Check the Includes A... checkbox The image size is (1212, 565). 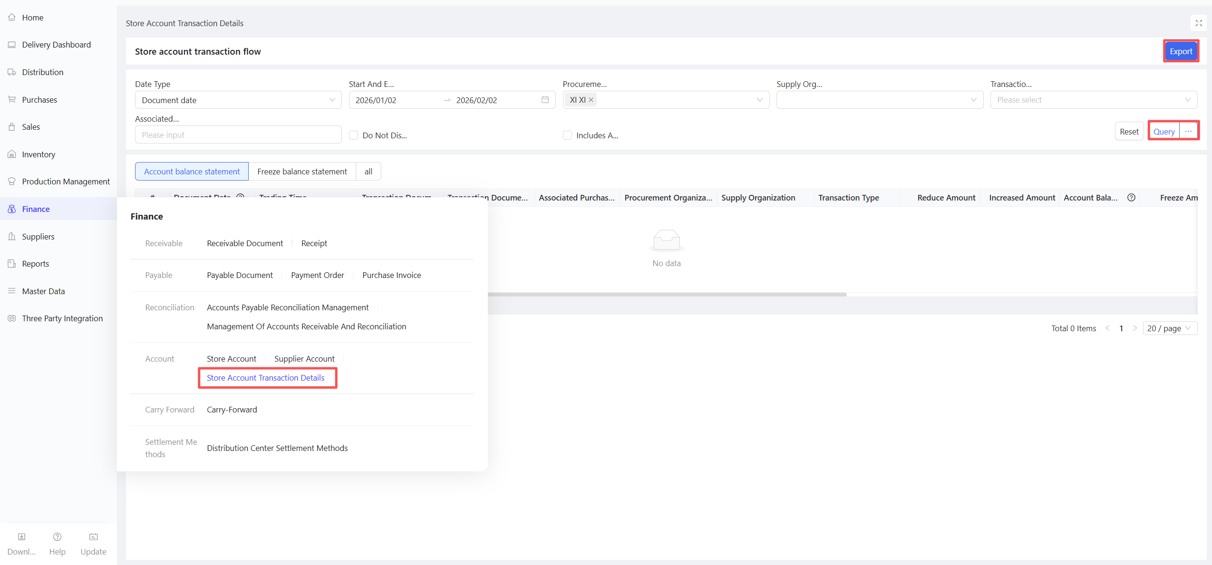[x=567, y=135]
